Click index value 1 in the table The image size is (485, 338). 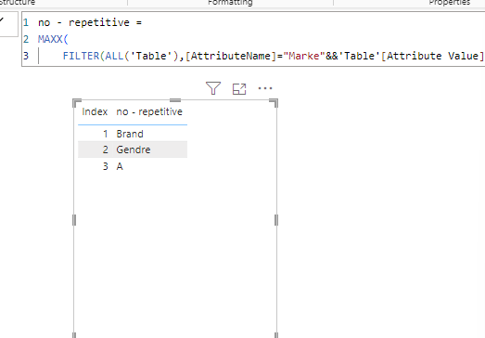[x=106, y=134]
